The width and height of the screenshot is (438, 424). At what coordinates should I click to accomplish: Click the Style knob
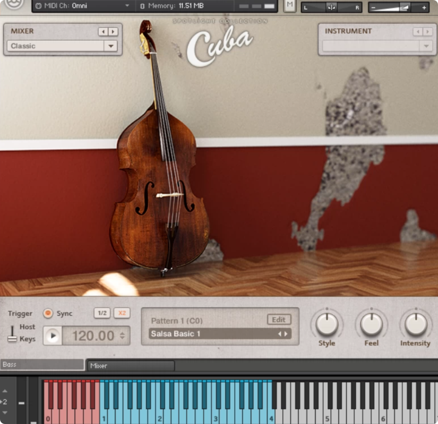pos(327,324)
